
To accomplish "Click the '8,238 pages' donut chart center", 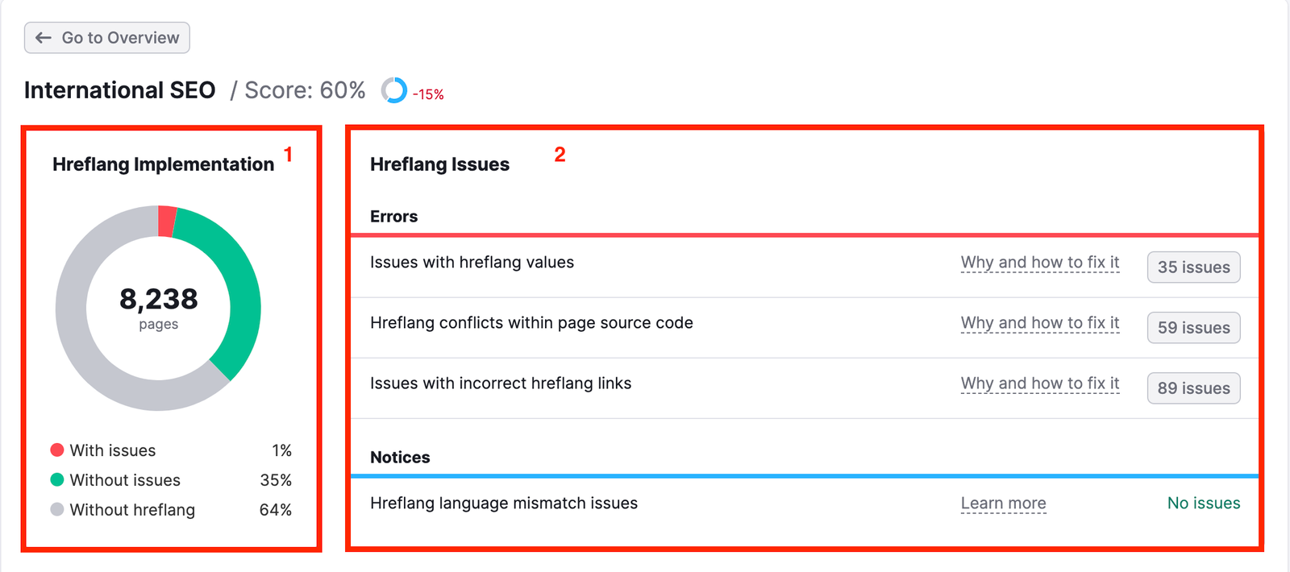I will [159, 309].
